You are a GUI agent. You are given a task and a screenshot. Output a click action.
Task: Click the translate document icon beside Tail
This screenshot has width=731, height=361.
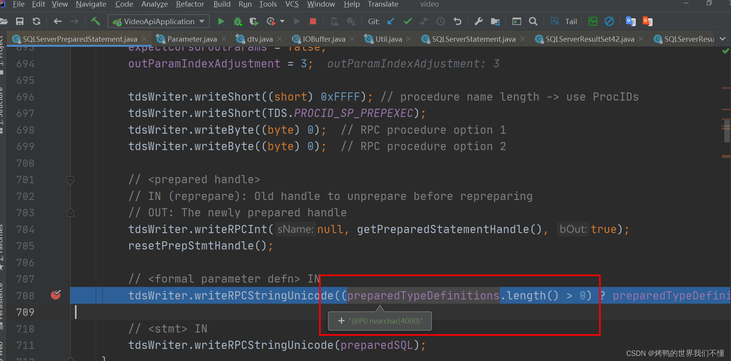(554, 21)
